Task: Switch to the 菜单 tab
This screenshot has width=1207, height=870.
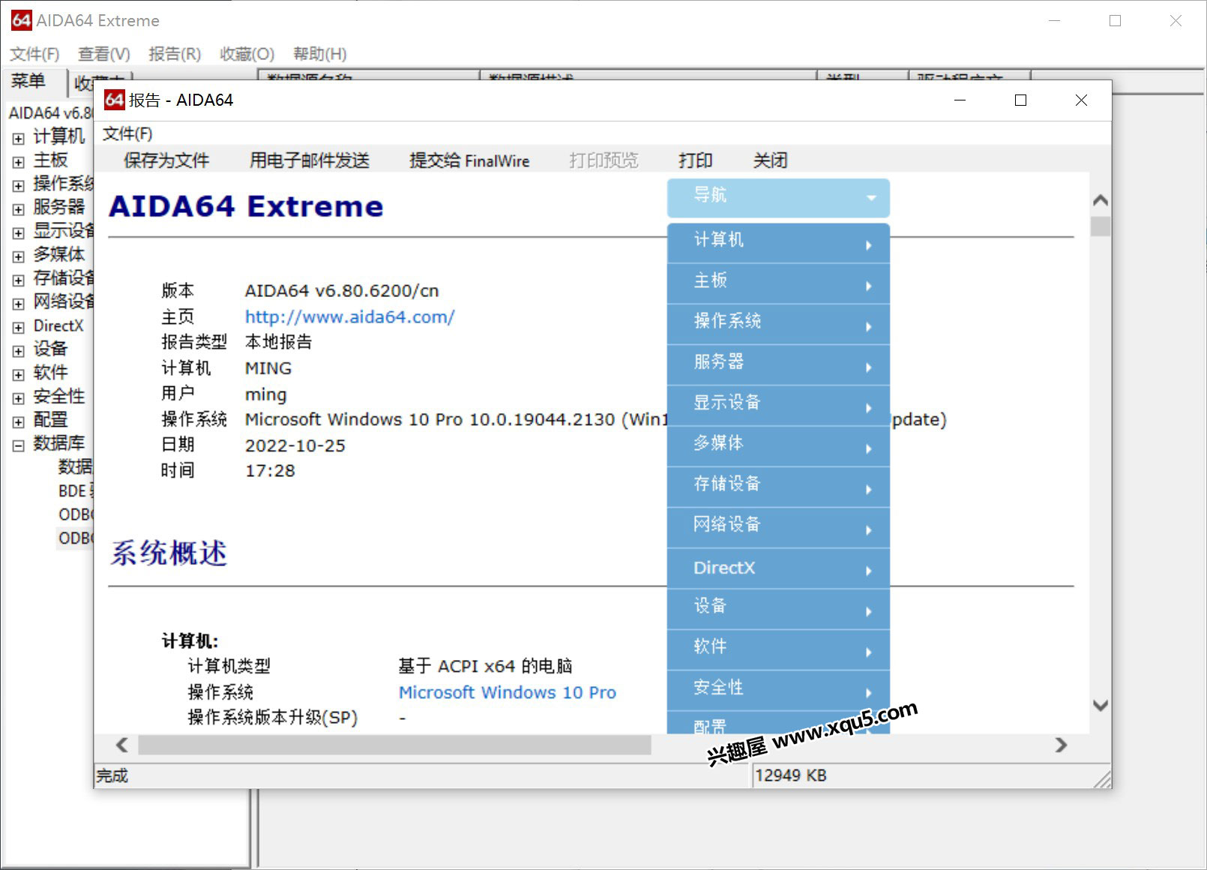Action: [x=28, y=81]
